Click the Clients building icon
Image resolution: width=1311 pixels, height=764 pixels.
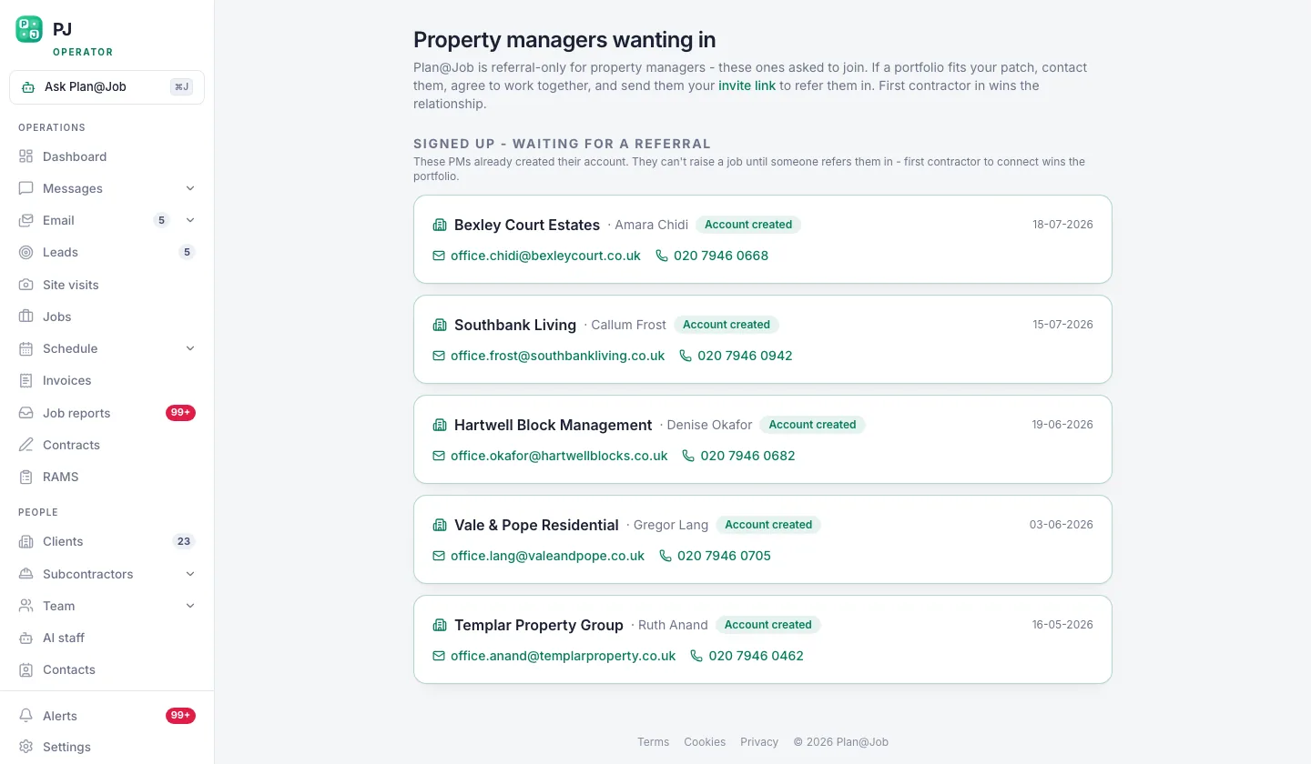pyautogui.click(x=26, y=541)
